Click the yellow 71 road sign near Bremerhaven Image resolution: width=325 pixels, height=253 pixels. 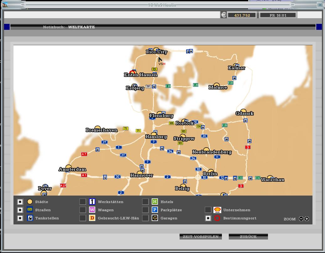(x=126, y=128)
